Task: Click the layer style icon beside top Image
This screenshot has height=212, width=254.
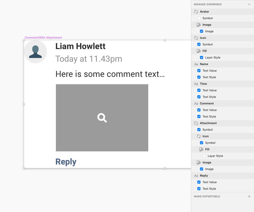Action: 199,25
